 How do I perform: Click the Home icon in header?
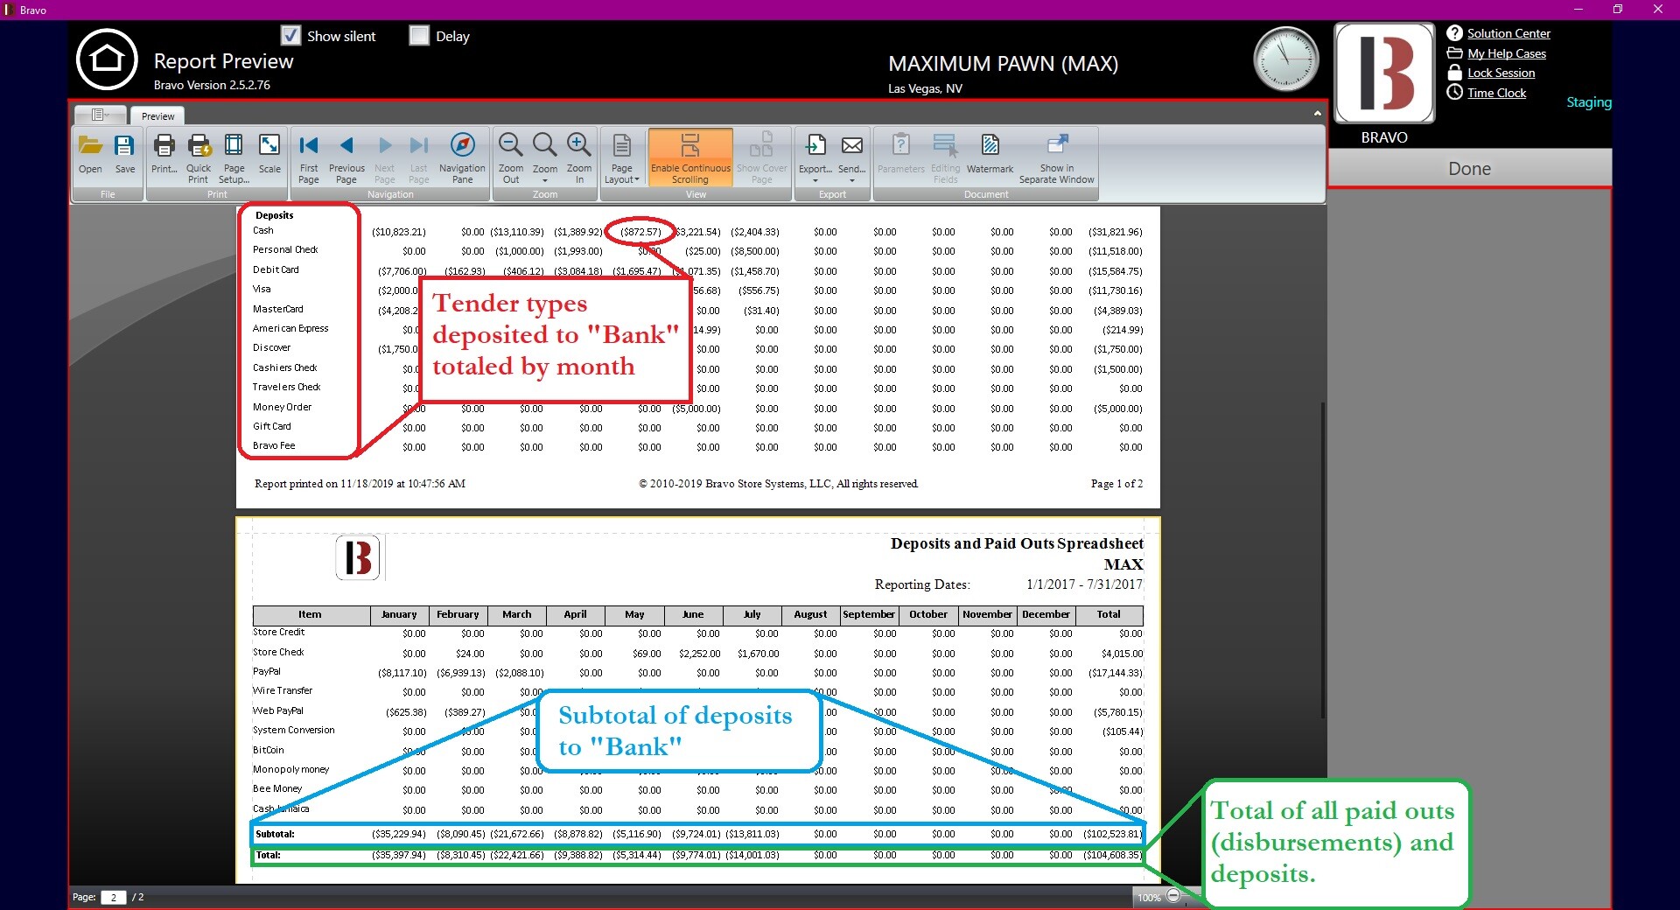107,59
